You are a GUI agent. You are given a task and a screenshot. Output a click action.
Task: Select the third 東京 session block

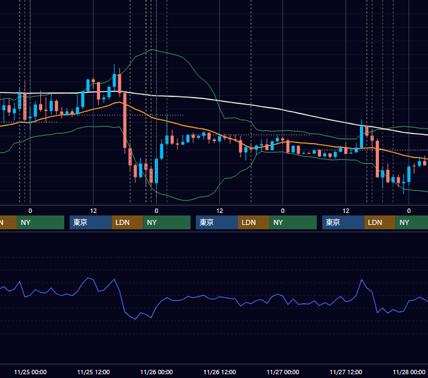click(x=343, y=222)
